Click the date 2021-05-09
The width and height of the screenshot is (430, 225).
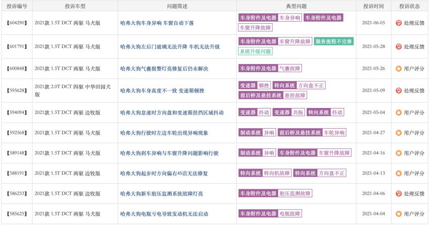[373, 91]
